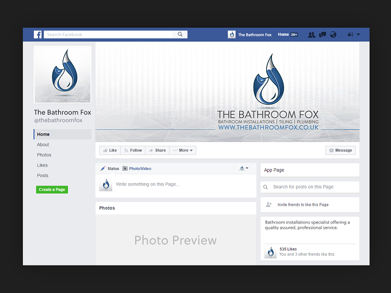Open the Photo Preview area
Image resolution: width=391 pixels, height=293 pixels.
tap(176, 240)
